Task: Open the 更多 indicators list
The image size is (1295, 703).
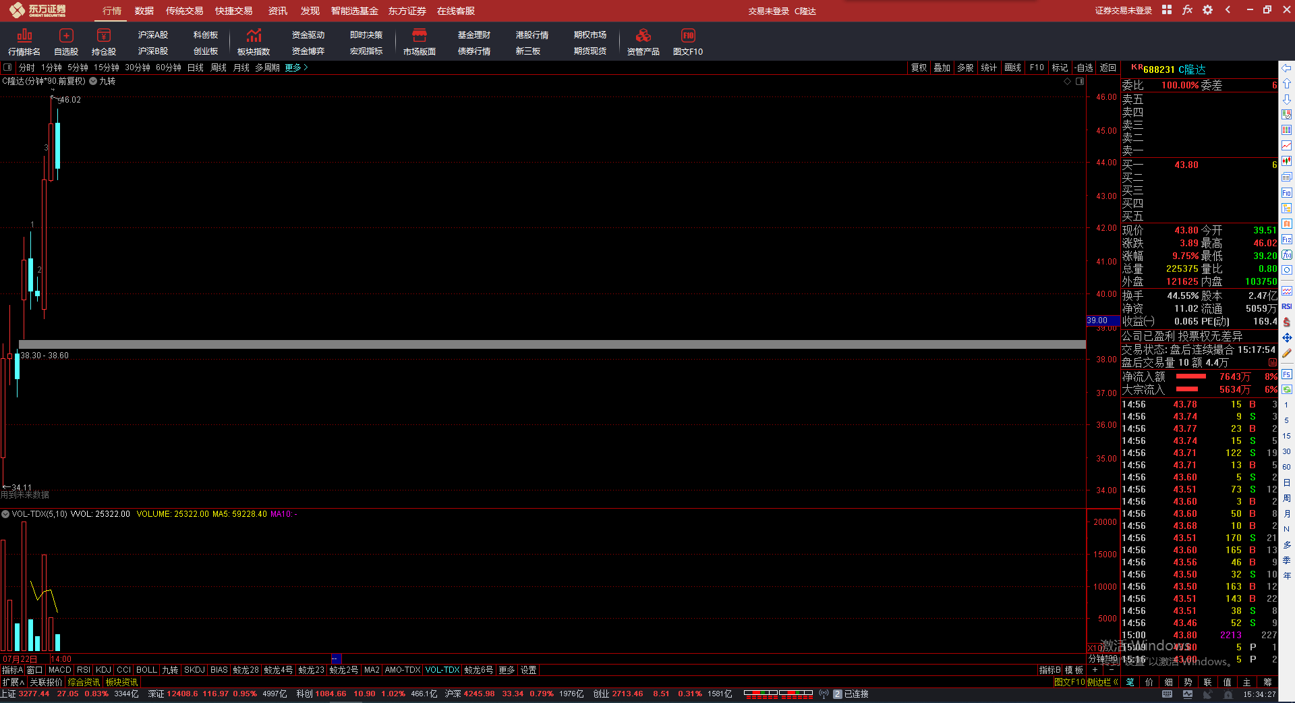Action: 507,670
